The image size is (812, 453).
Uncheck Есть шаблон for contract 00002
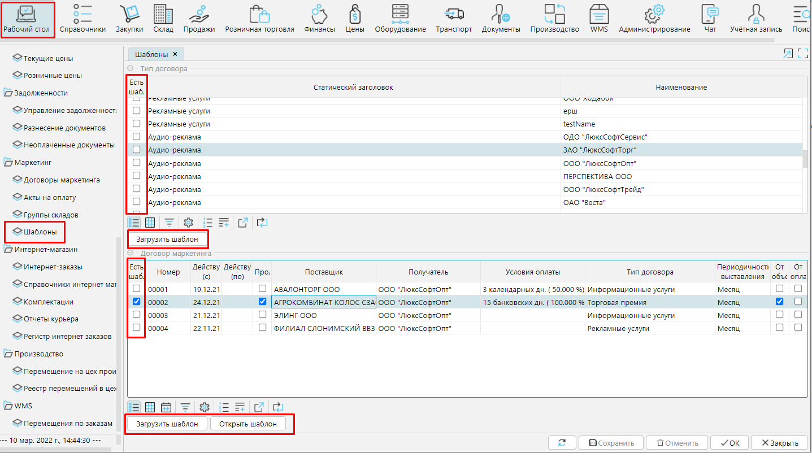pos(136,302)
